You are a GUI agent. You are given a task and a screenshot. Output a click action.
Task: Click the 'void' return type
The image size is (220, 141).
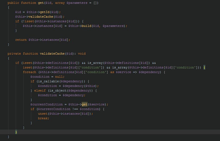tap(82, 54)
